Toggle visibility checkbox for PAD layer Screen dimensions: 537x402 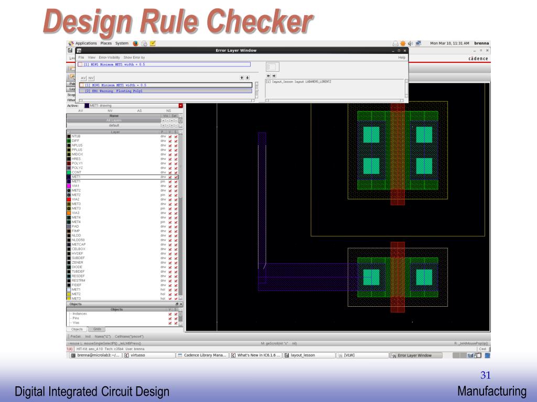tap(170, 226)
